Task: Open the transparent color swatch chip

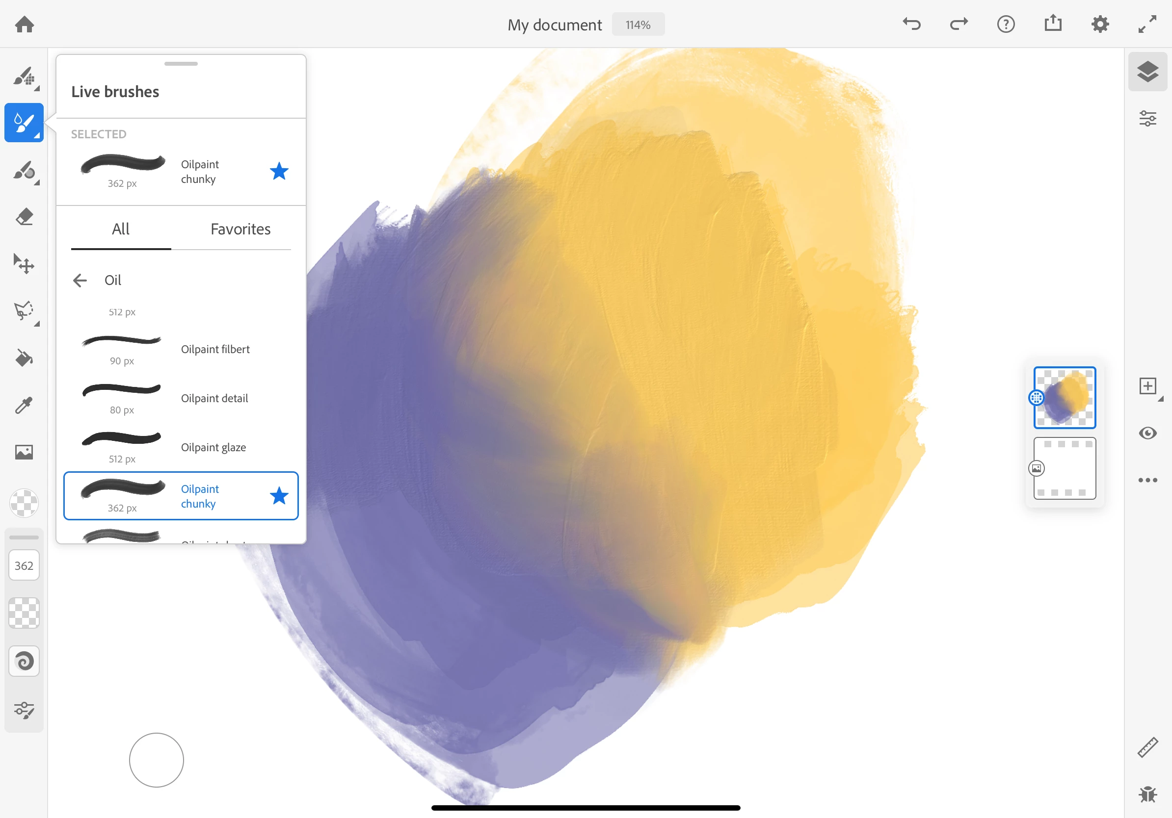Action: [24, 503]
